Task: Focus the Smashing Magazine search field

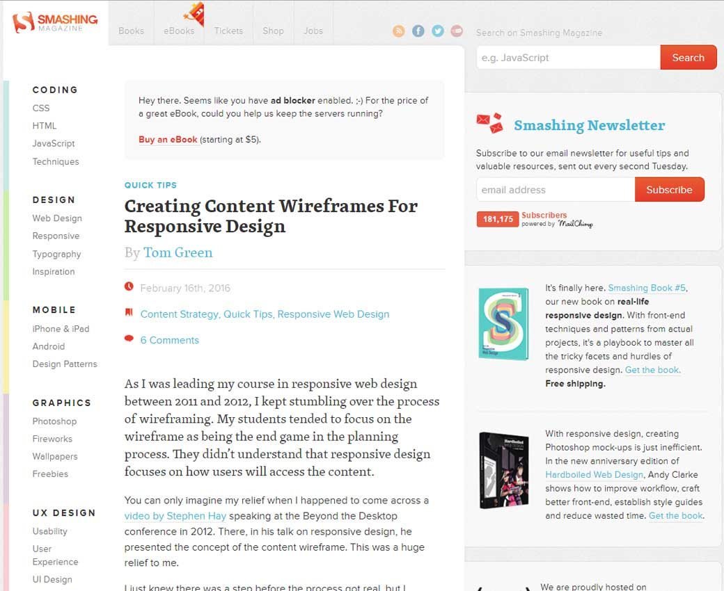Action: (567, 58)
